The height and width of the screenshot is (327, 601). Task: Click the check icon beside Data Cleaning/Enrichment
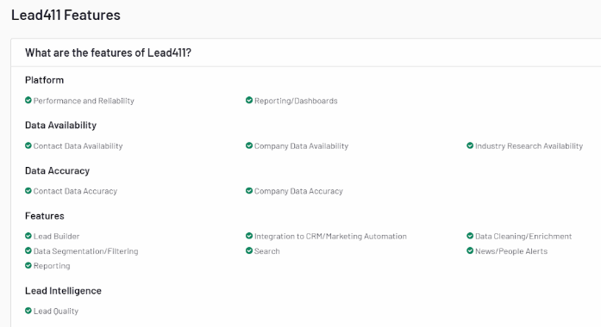click(x=470, y=236)
